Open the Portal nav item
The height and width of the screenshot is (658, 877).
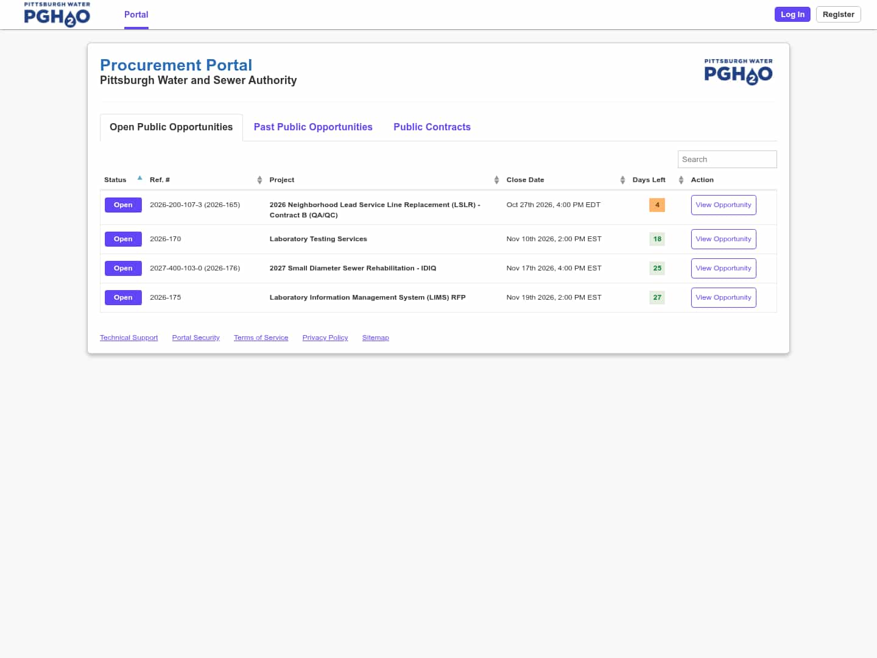136,15
